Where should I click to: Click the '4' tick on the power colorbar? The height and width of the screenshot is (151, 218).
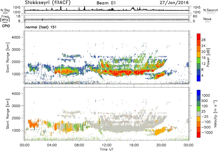(202, 75)
